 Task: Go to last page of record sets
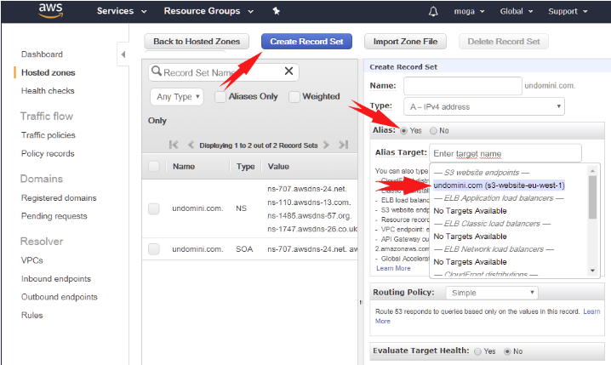point(343,145)
